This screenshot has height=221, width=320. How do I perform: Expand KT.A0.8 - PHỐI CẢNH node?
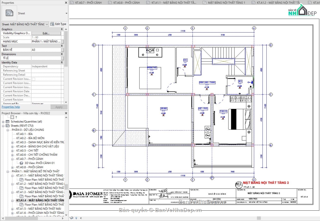coord(12,167)
